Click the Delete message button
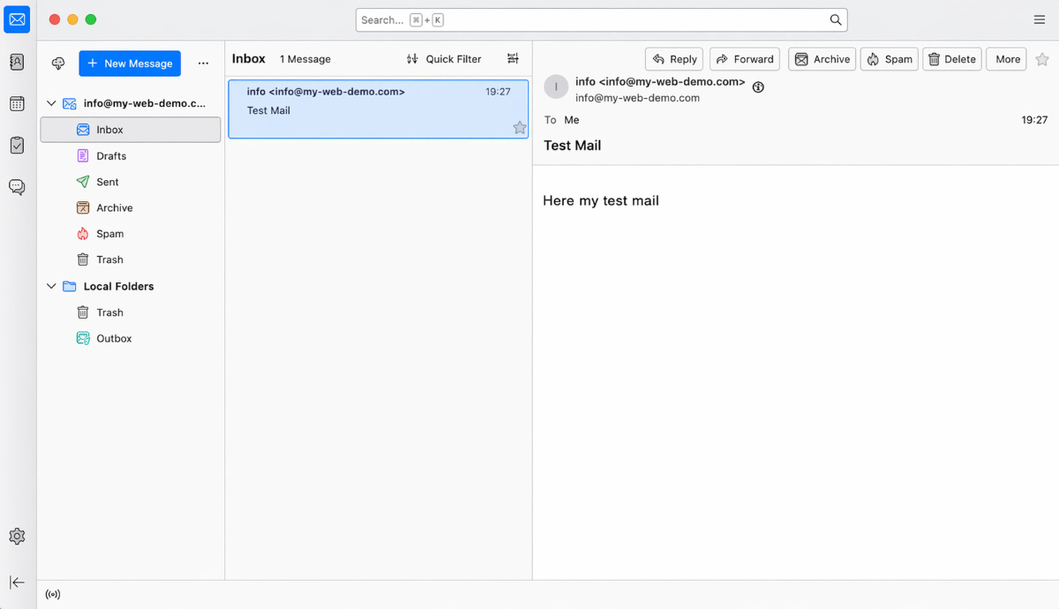Viewport: 1059px width, 609px height. coord(952,59)
